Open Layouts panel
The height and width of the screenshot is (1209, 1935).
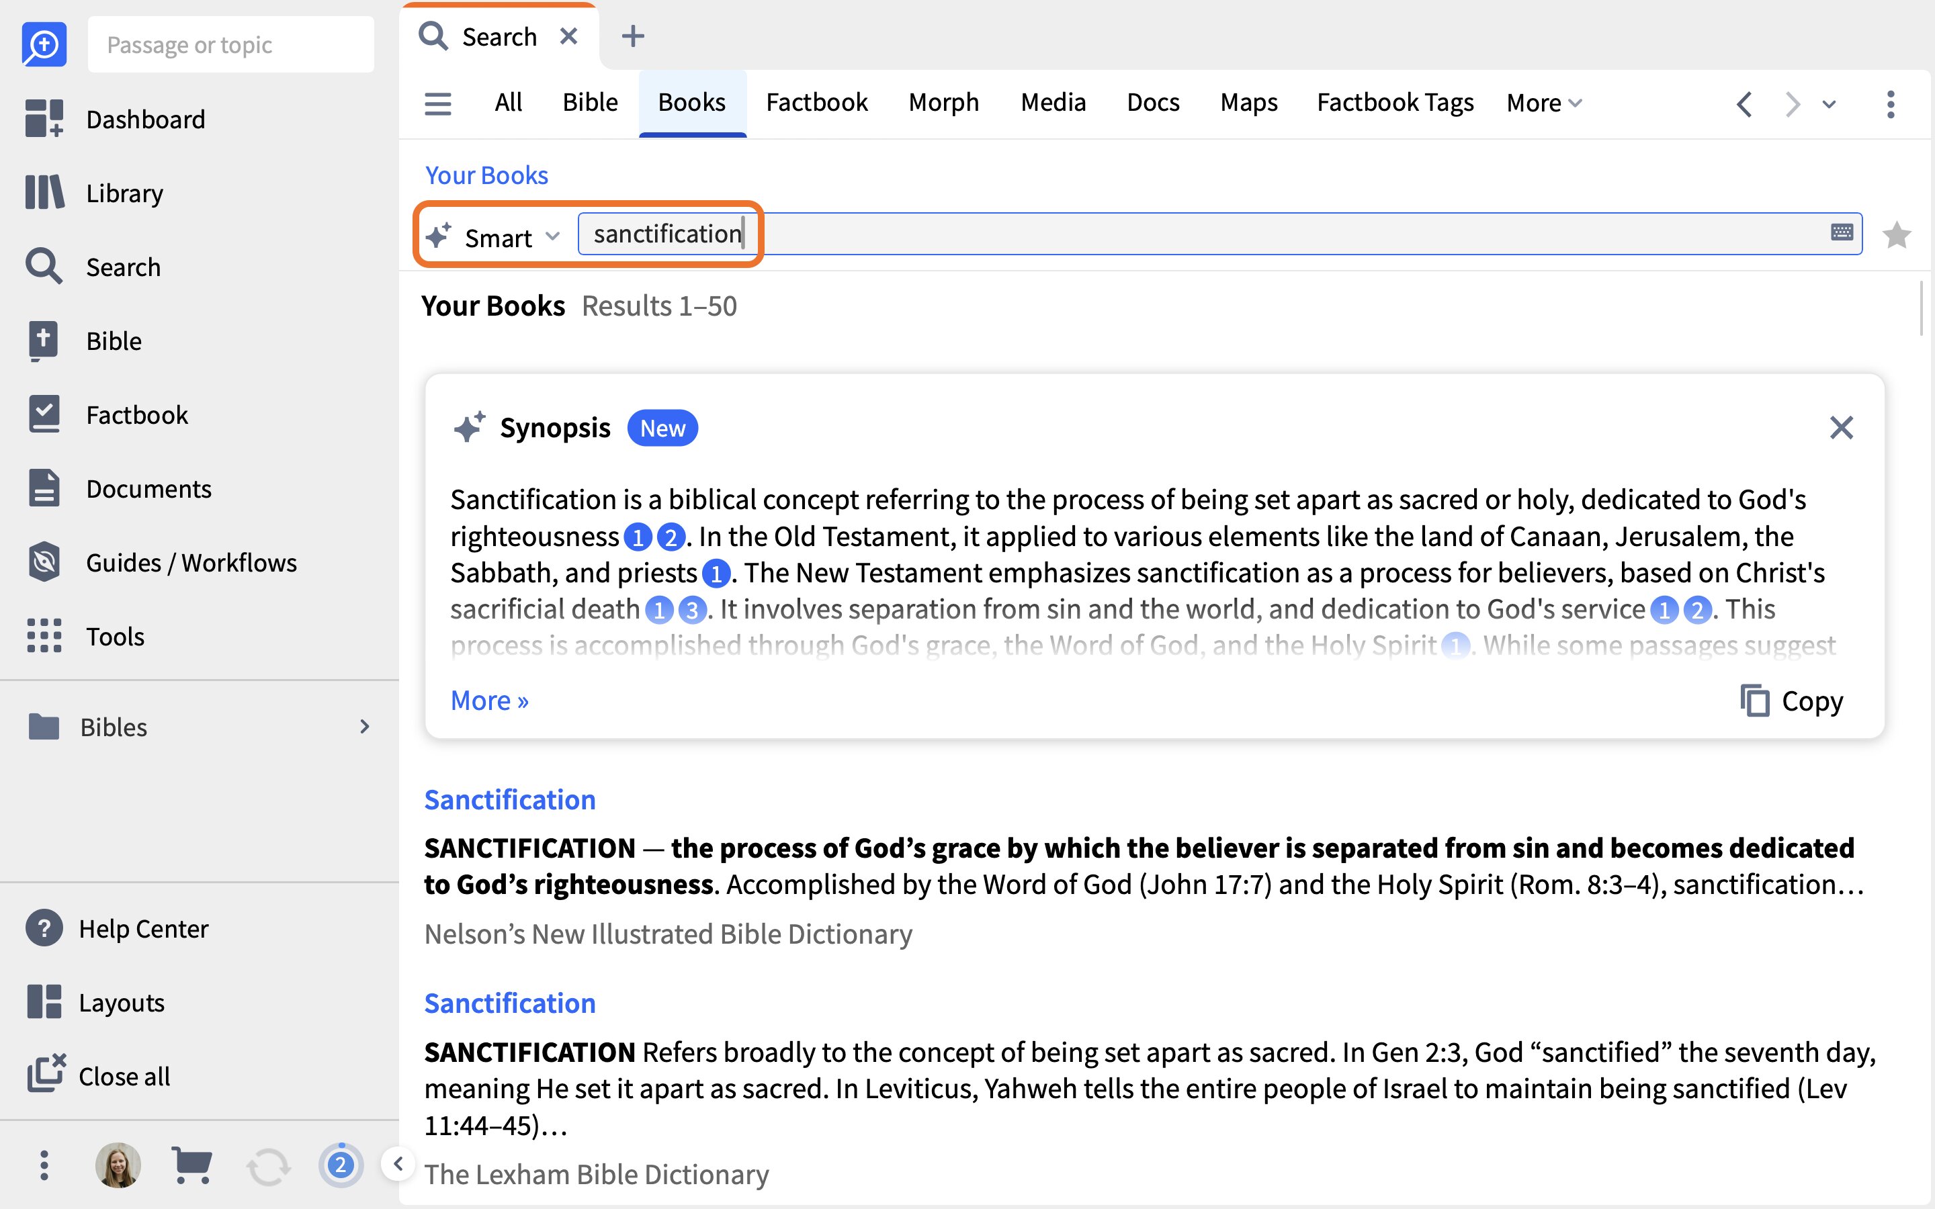(96, 1003)
